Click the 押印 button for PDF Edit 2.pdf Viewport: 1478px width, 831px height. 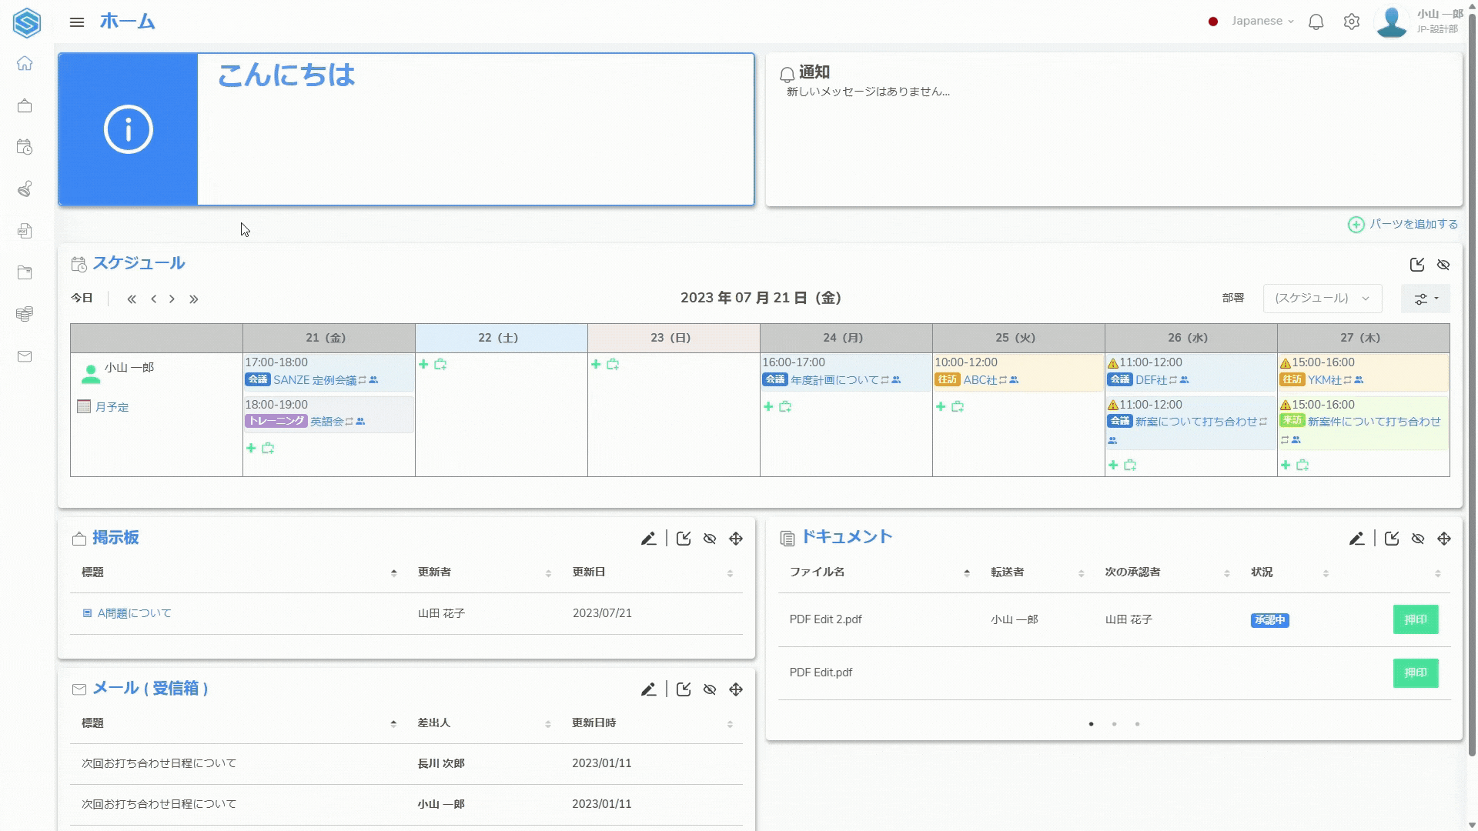pos(1415,619)
